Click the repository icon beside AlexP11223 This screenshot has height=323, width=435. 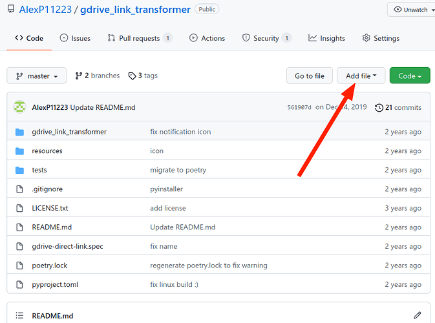pyautogui.click(x=11, y=9)
